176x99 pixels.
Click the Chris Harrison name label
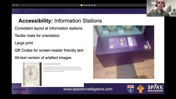(154, 15)
